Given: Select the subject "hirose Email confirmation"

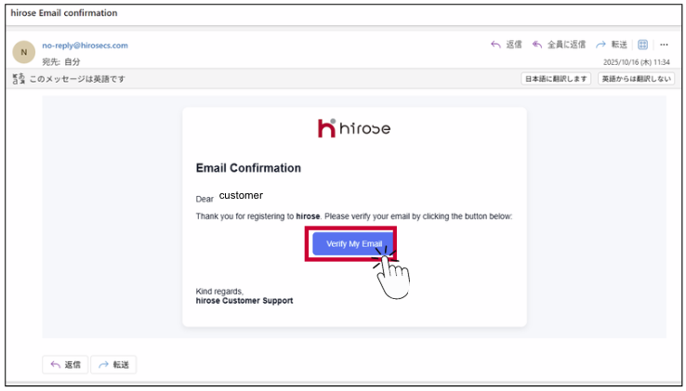Looking at the screenshot, I should (64, 13).
